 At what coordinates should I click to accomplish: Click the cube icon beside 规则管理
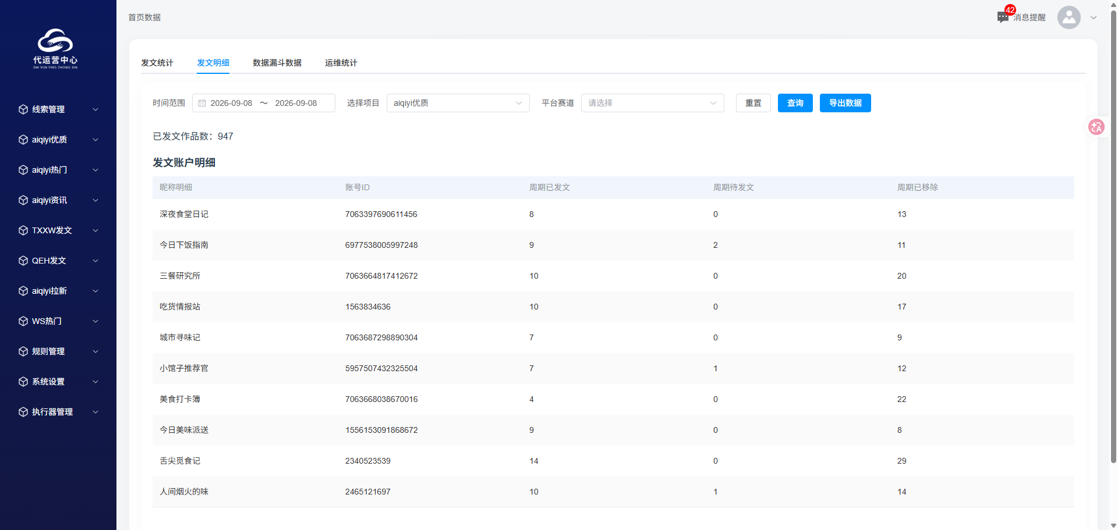coord(23,351)
